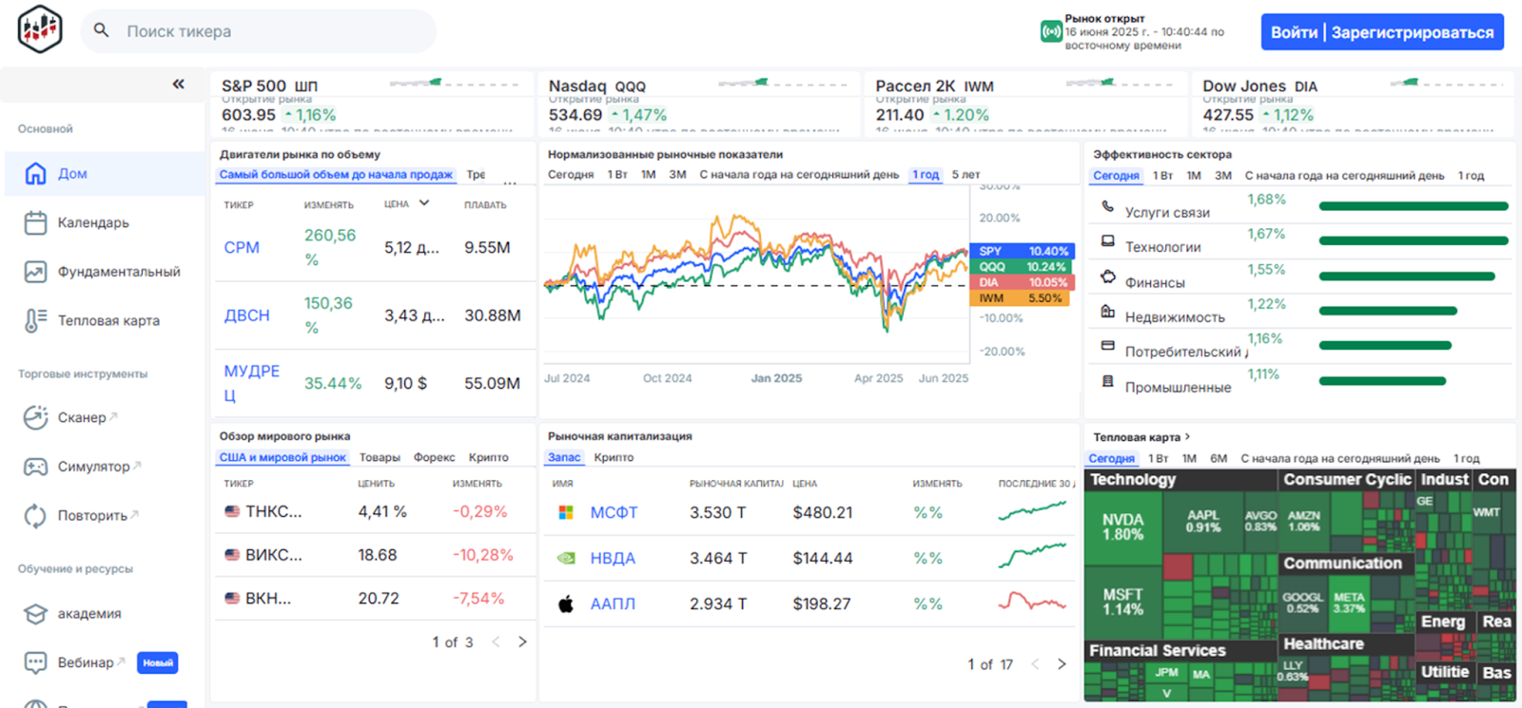Sort by ЦЕНА column dropdown arrow
The image size is (1522, 708).
click(424, 203)
